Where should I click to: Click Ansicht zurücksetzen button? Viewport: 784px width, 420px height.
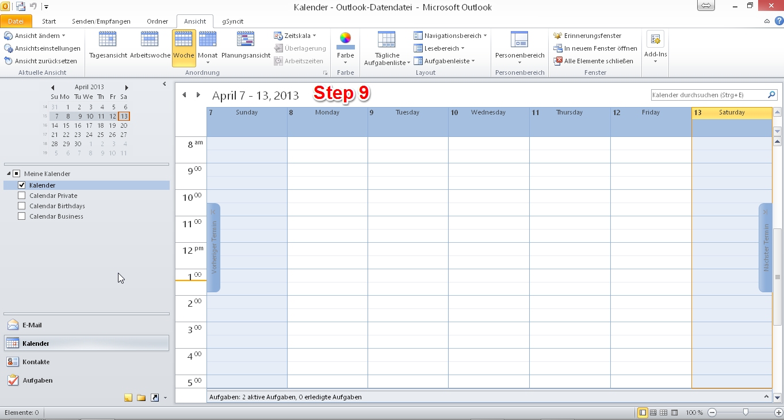[x=40, y=61]
